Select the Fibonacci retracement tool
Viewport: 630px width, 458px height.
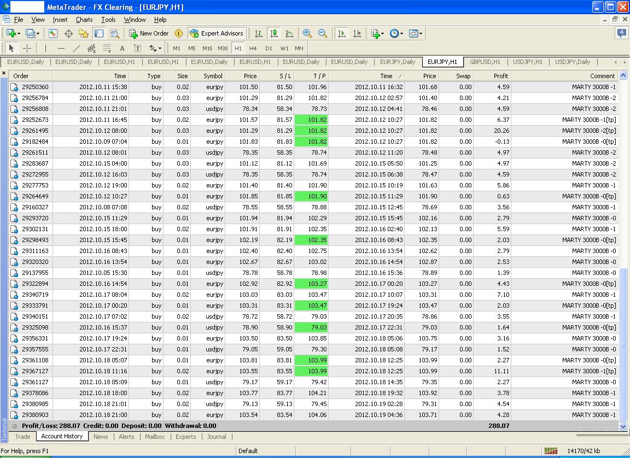[x=107, y=48]
